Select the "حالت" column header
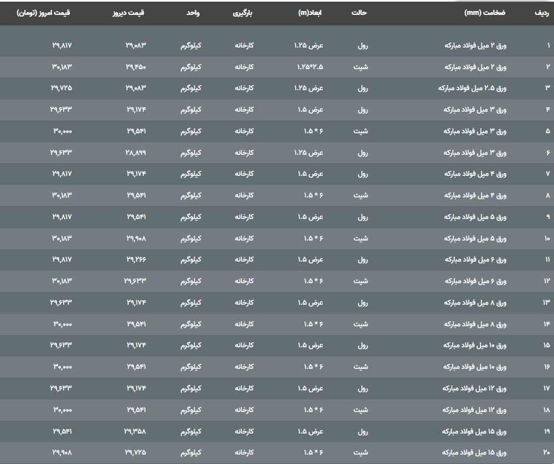The height and width of the screenshot is (464, 554). click(359, 13)
